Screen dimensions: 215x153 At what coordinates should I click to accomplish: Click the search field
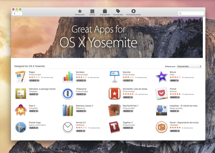191,13
